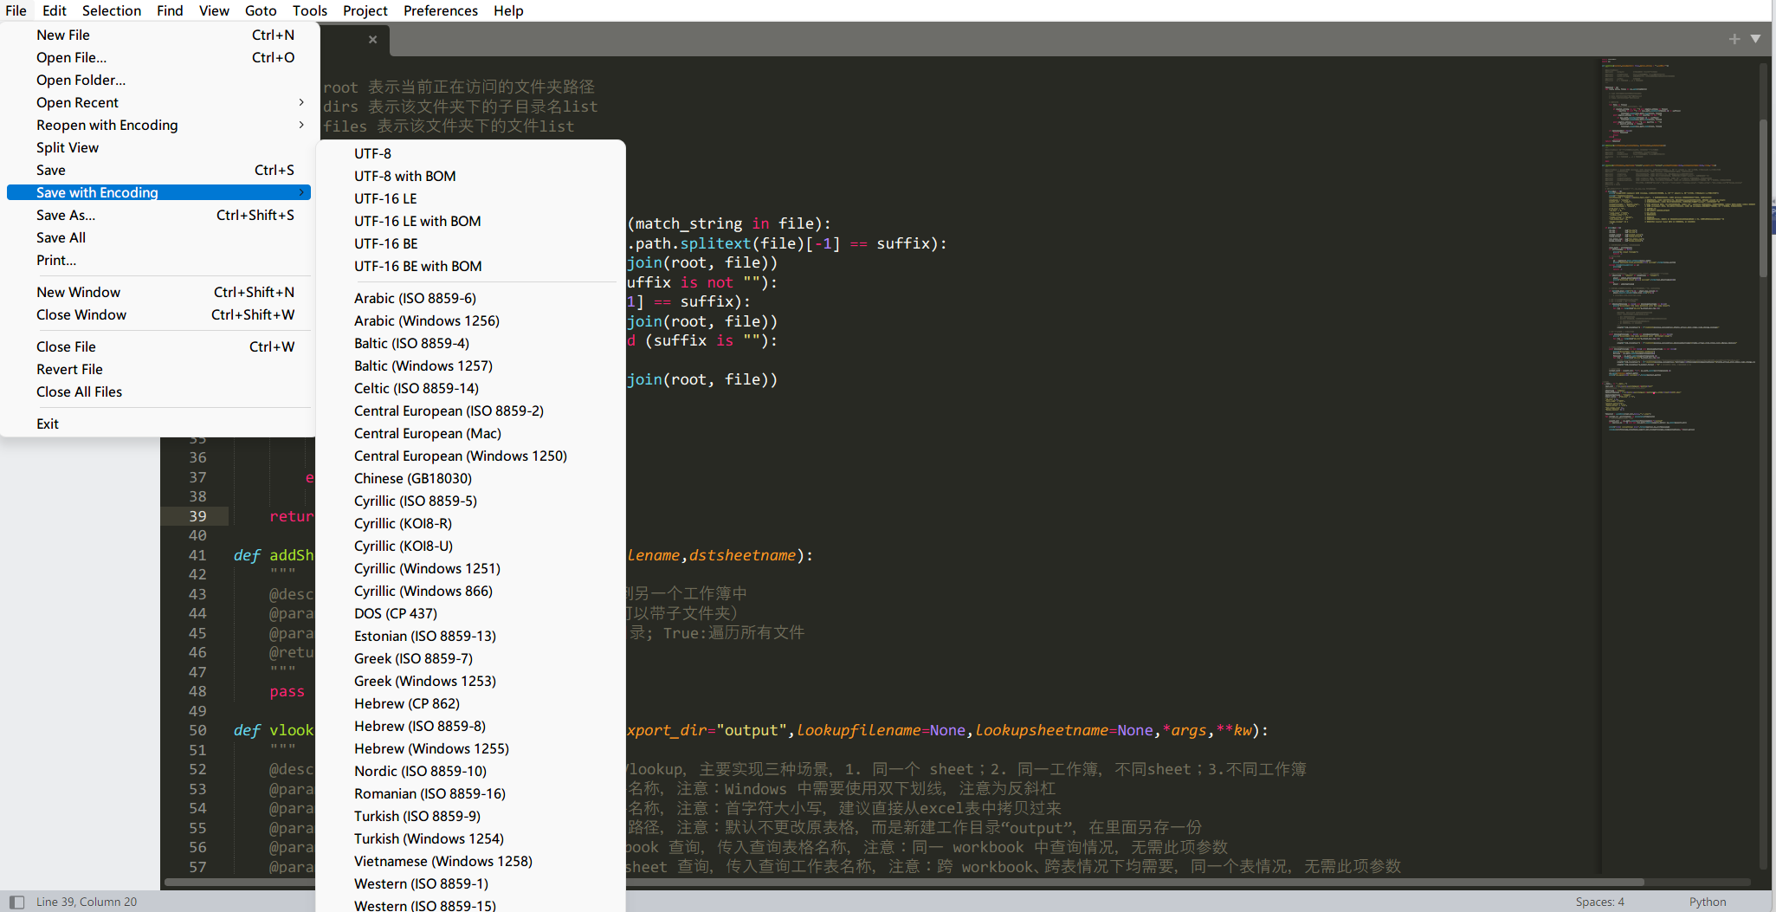The image size is (1776, 912).
Task: Select Chinese (GB18030) encoding
Action: pyautogui.click(x=470, y=478)
